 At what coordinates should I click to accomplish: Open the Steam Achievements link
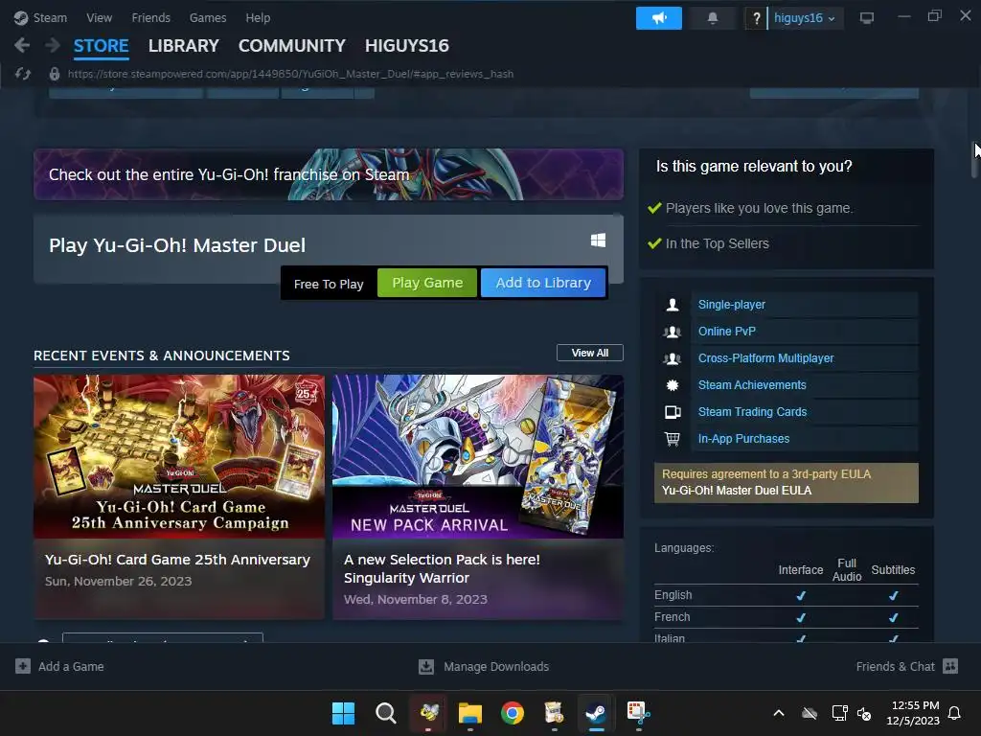(x=752, y=385)
